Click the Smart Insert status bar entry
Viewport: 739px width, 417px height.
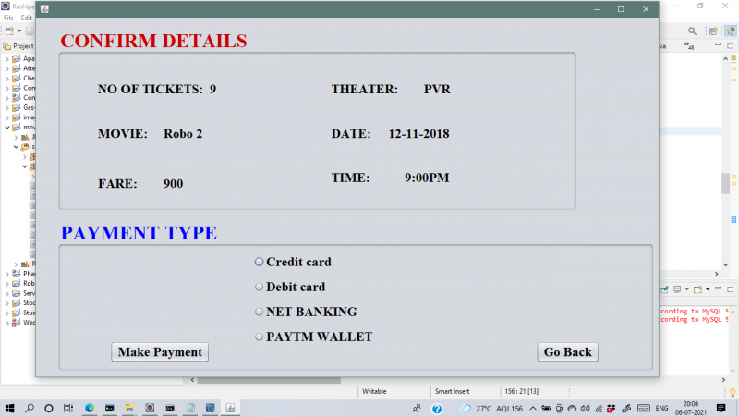pos(452,391)
